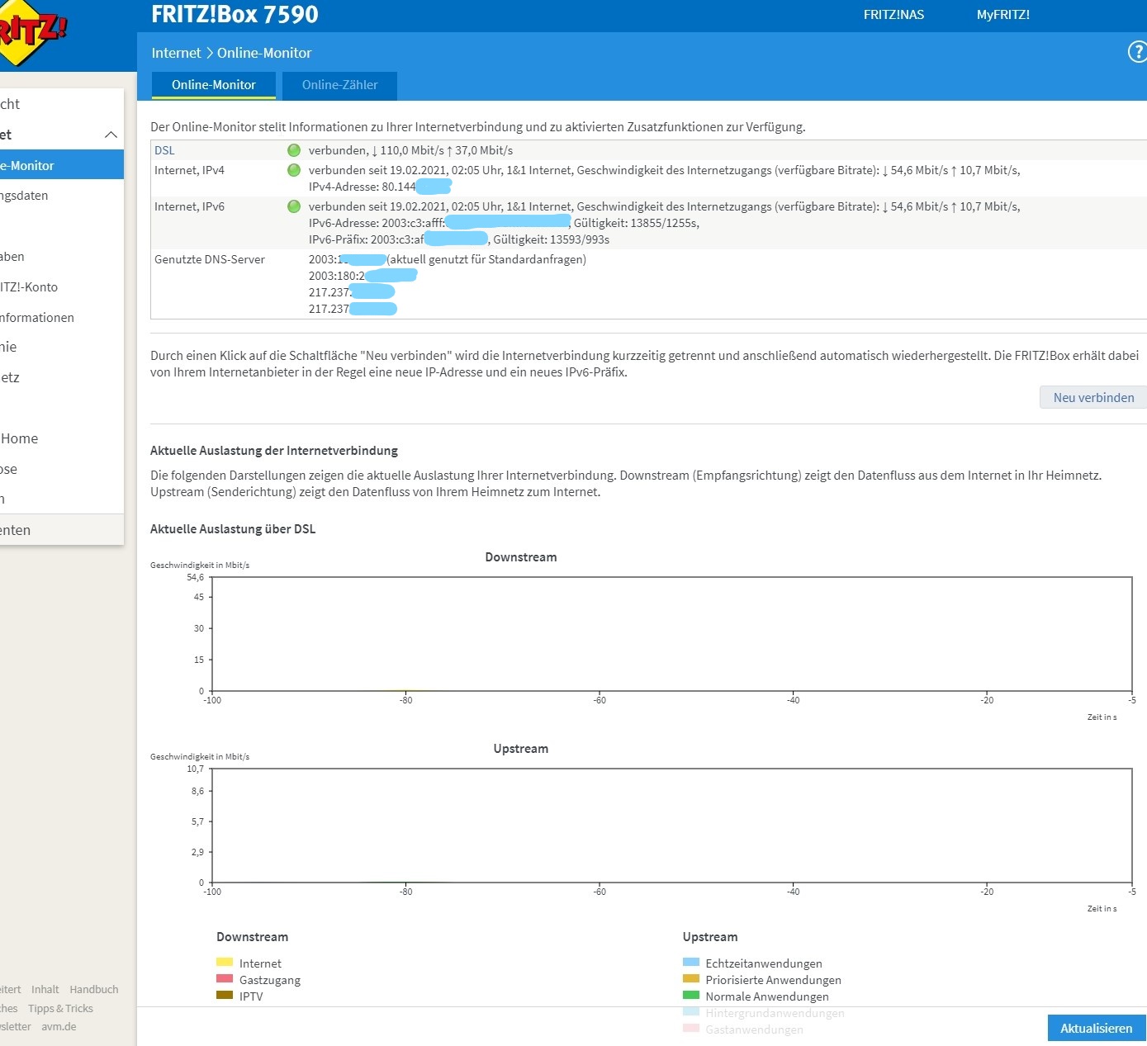Click the Online-Monitor breadcrumb entry
The height and width of the screenshot is (1046, 1147).
coord(264,53)
